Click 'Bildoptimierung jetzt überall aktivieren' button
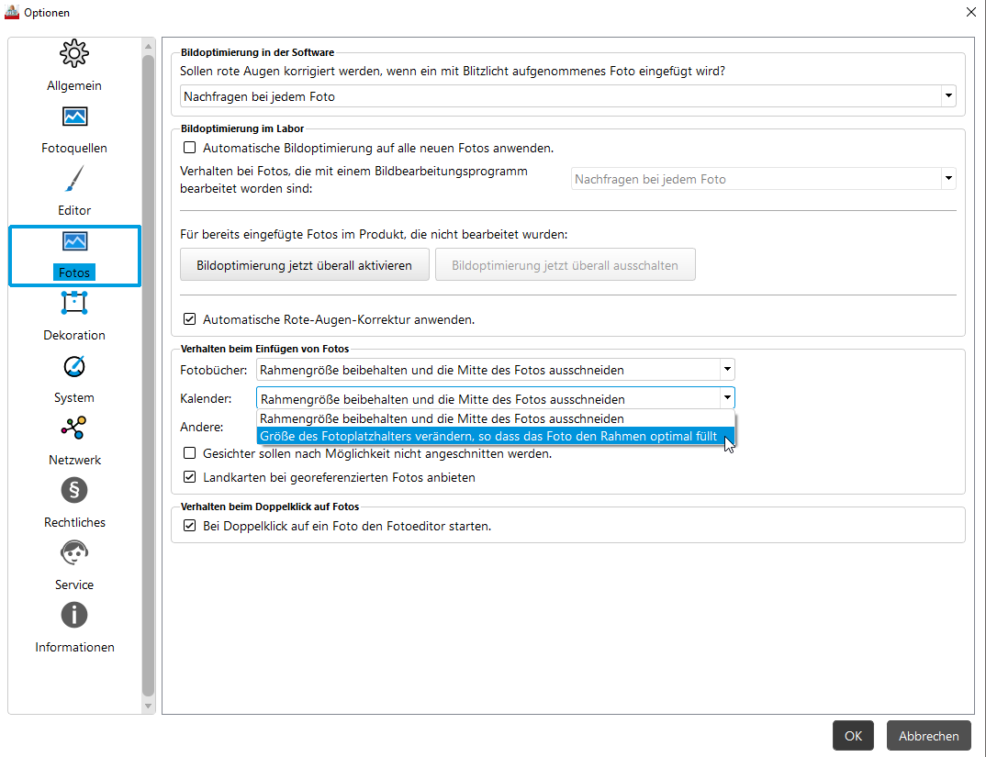The height and width of the screenshot is (757, 986). click(304, 265)
